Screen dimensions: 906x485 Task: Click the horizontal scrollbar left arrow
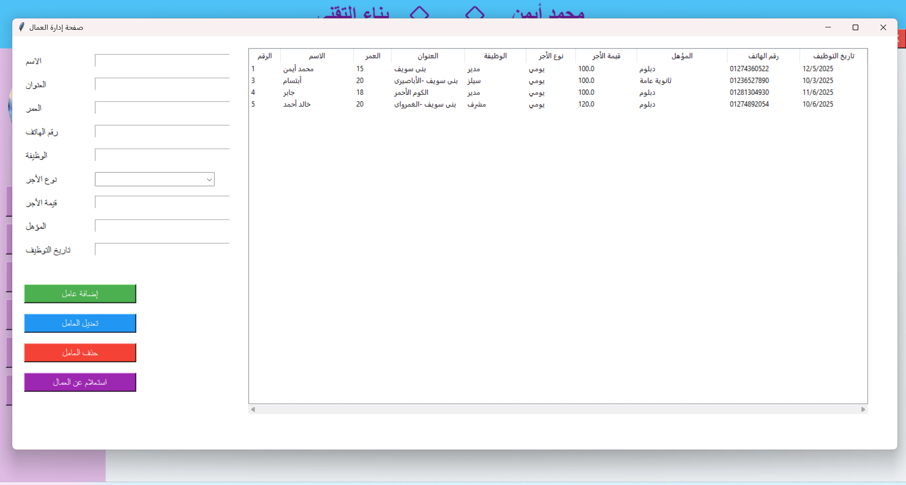[x=253, y=409]
